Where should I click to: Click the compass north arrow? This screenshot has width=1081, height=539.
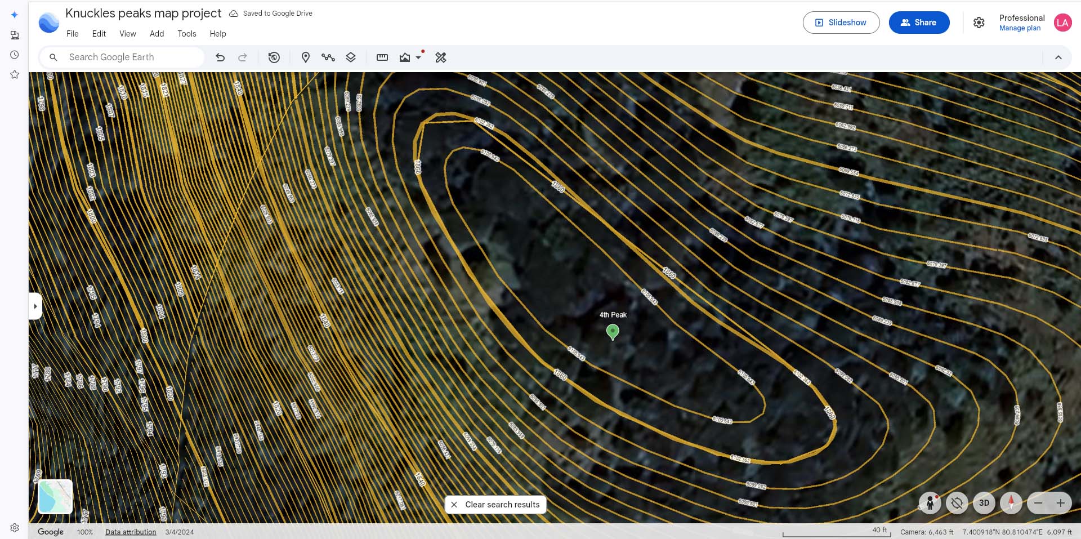point(1011,503)
